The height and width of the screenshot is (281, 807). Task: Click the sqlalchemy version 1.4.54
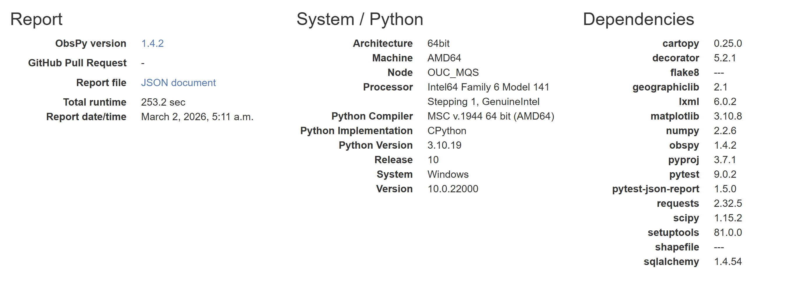tap(727, 262)
